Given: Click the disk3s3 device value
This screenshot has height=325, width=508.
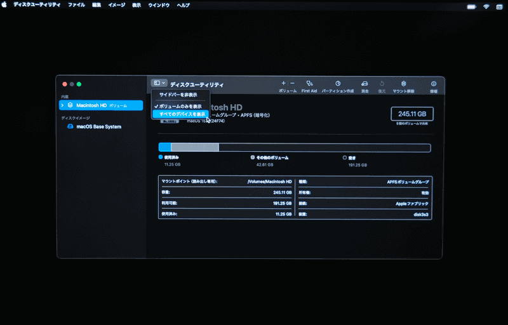Looking at the screenshot, I should tap(421, 215).
